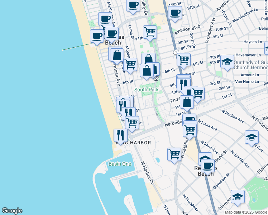Click the shopping bag marker on Hermosa Ave

tap(117, 56)
